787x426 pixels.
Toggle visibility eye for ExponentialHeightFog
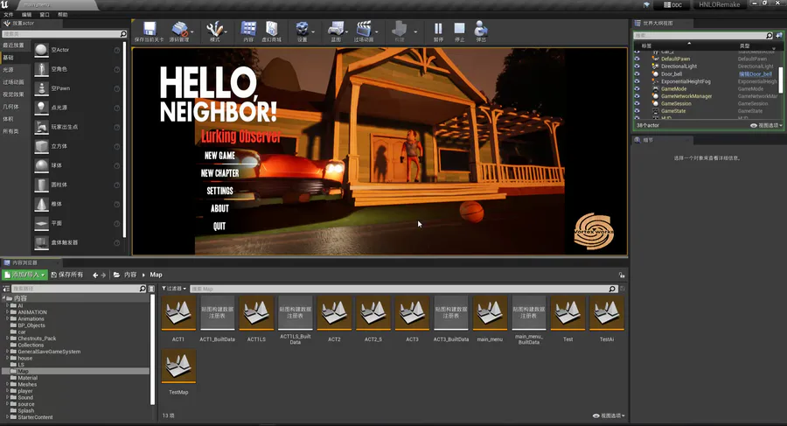click(637, 81)
